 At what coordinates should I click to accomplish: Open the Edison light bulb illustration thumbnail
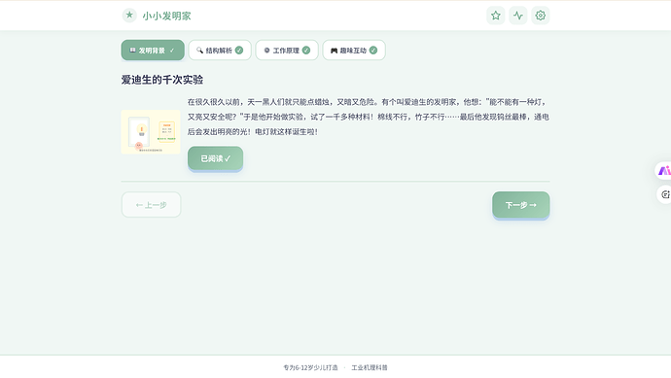151,132
